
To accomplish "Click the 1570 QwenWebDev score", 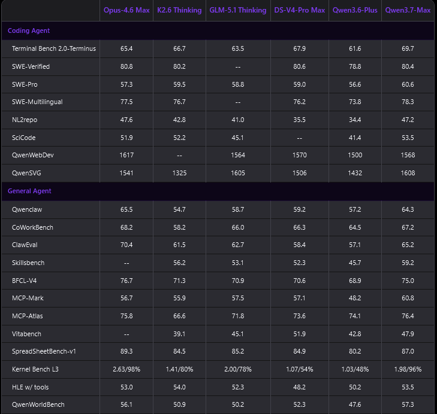I will [x=299, y=155].
